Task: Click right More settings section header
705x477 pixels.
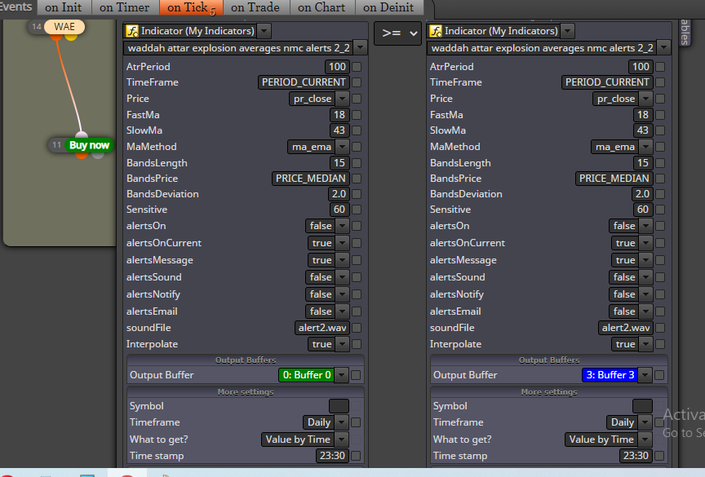Action: [549, 392]
